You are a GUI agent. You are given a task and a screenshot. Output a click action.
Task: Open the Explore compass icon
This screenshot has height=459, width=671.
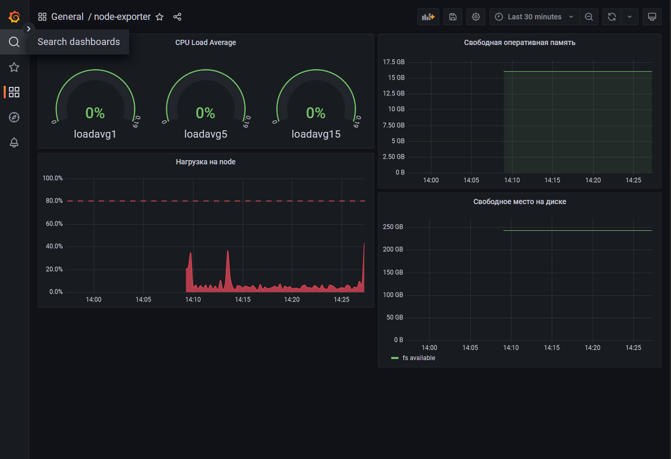pyautogui.click(x=14, y=117)
